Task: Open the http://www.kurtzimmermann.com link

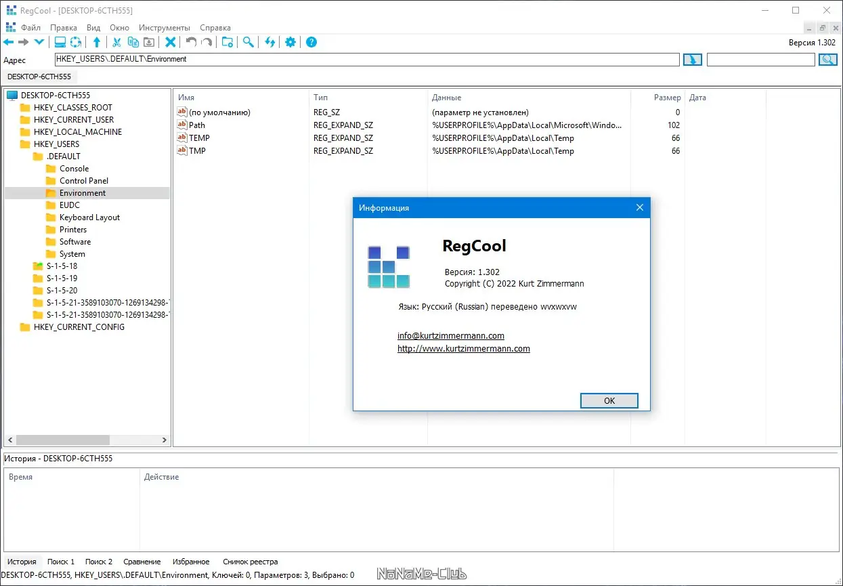Action: (464, 348)
